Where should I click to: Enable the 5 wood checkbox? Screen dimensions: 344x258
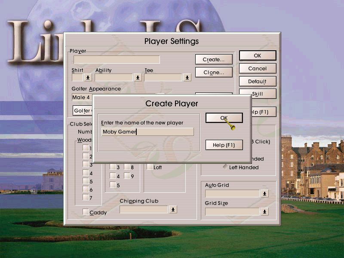[x=85, y=181]
